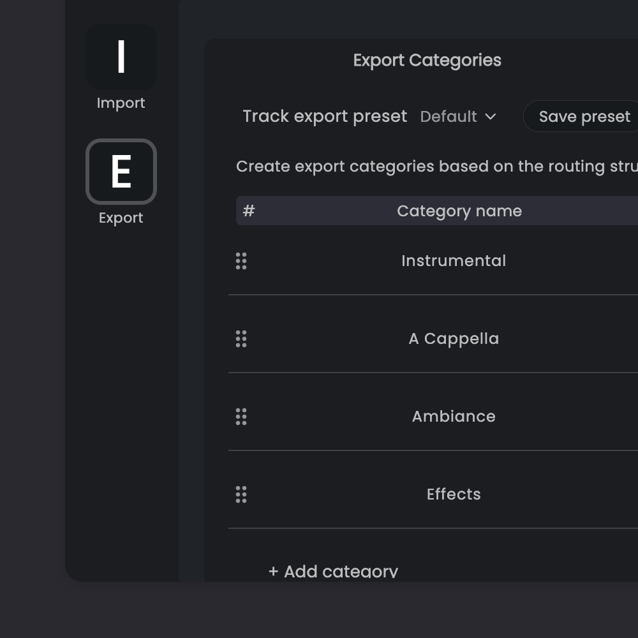
Task: Click the # column header
Action: pos(249,211)
